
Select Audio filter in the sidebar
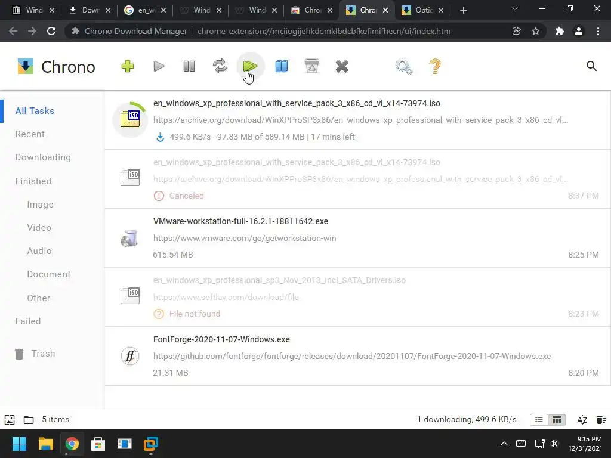39,251
